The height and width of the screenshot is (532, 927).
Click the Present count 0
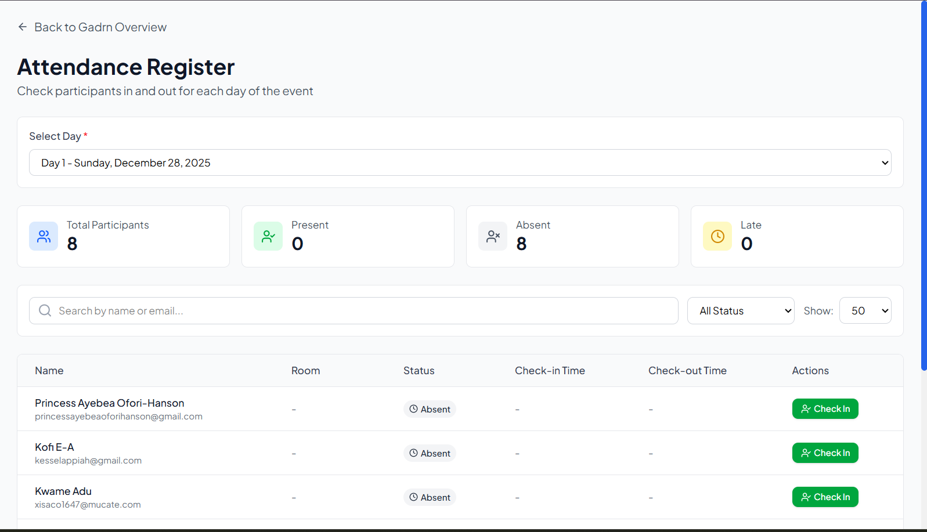tap(297, 244)
